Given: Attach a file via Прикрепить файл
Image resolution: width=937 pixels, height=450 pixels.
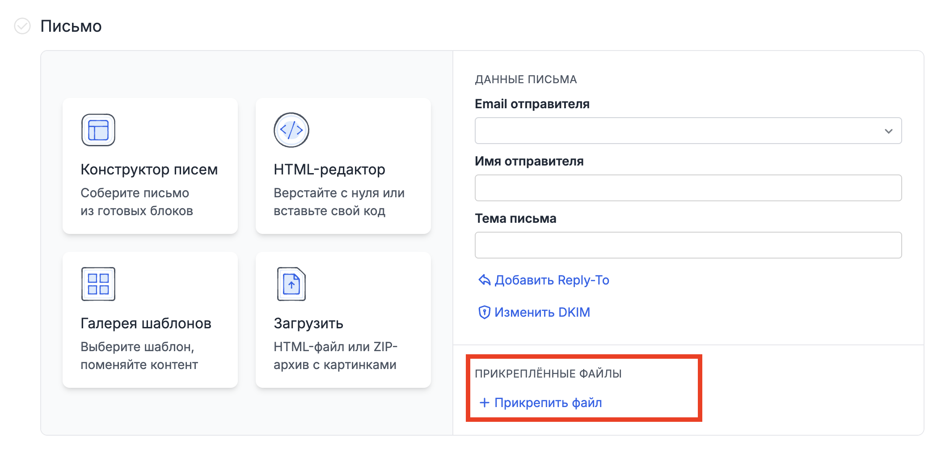Looking at the screenshot, I should 548,403.
